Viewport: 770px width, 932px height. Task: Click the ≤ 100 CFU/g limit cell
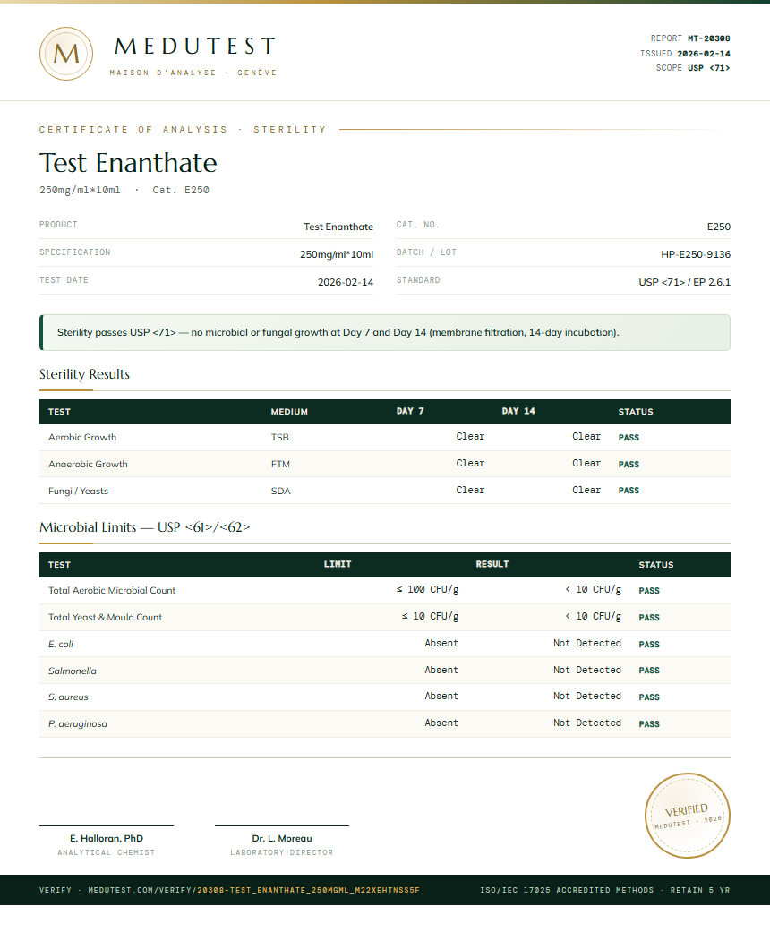[x=427, y=590]
